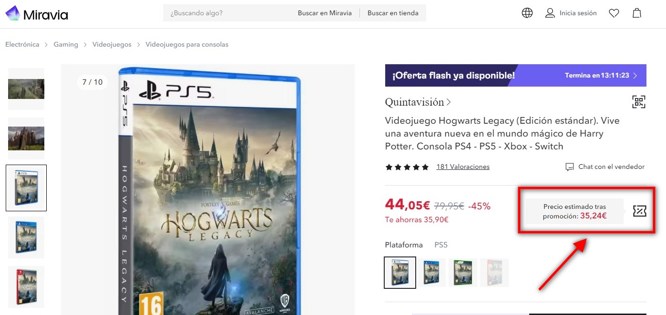
Task: Click the ¿Buscando algo? search field
Action: (229, 13)
